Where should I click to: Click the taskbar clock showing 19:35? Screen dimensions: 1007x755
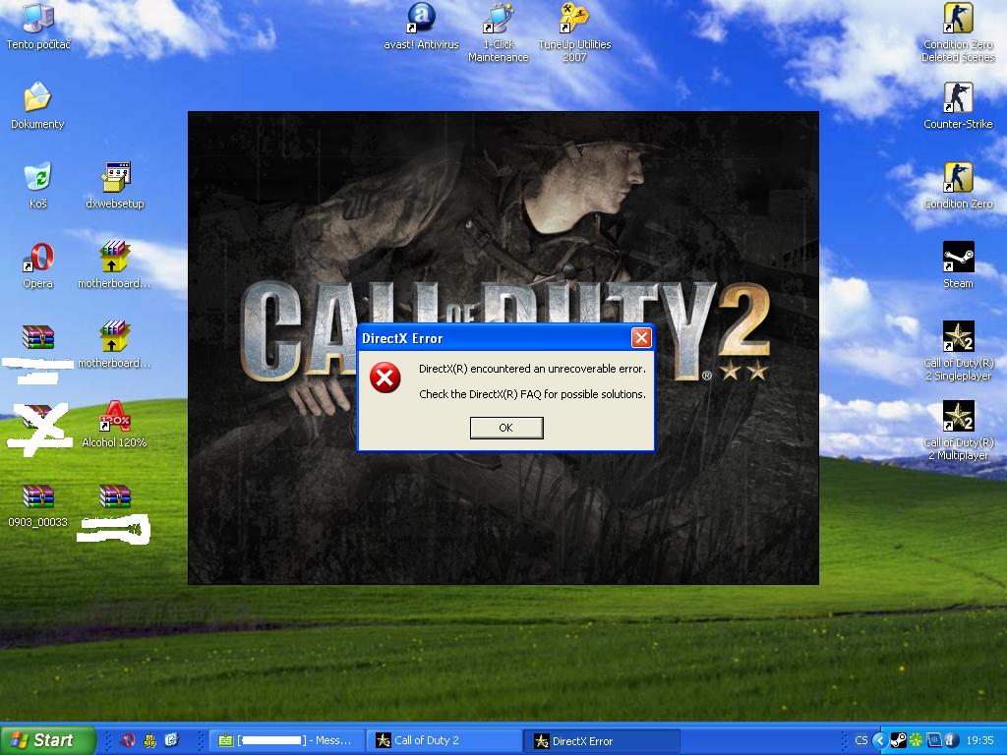click(979, 740)
